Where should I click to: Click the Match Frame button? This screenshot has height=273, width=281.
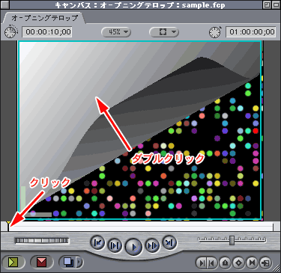tap(265, 263)
